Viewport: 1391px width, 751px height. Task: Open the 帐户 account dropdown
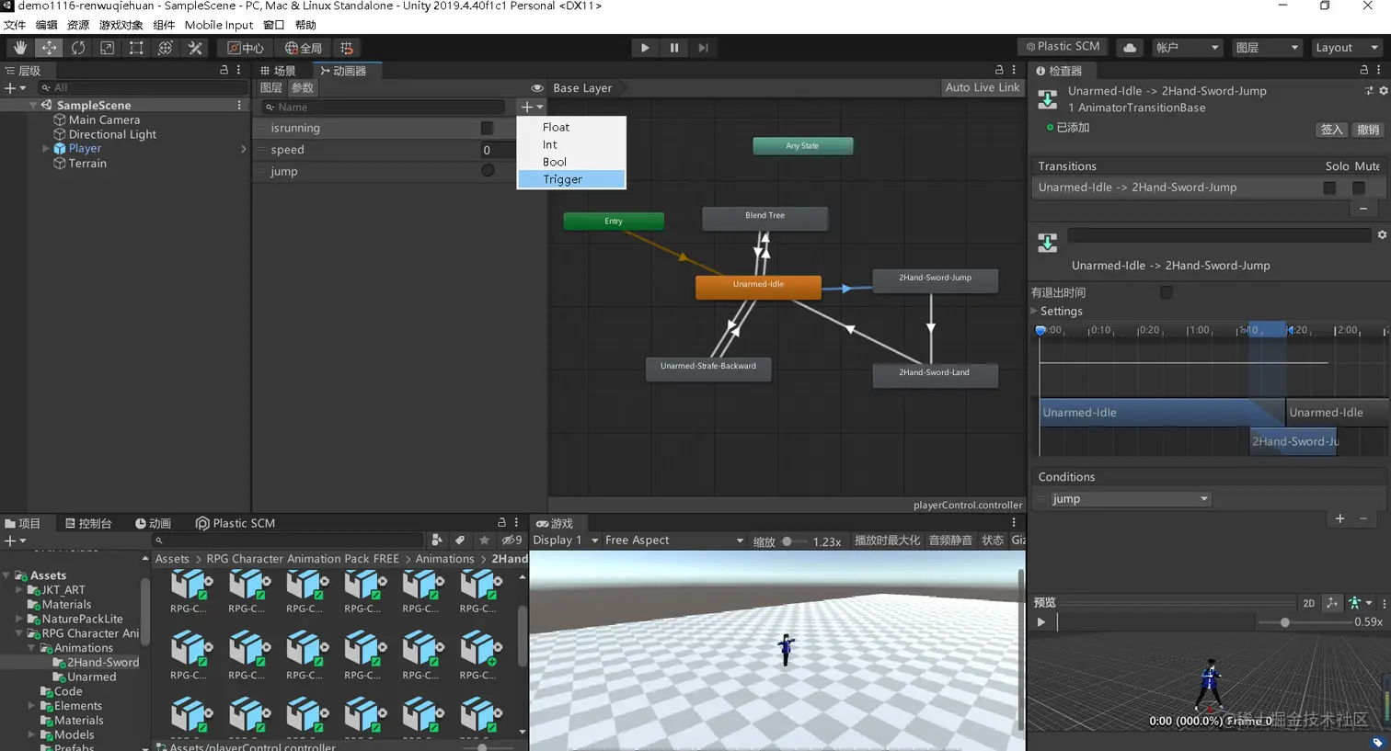click(1187, 48)
